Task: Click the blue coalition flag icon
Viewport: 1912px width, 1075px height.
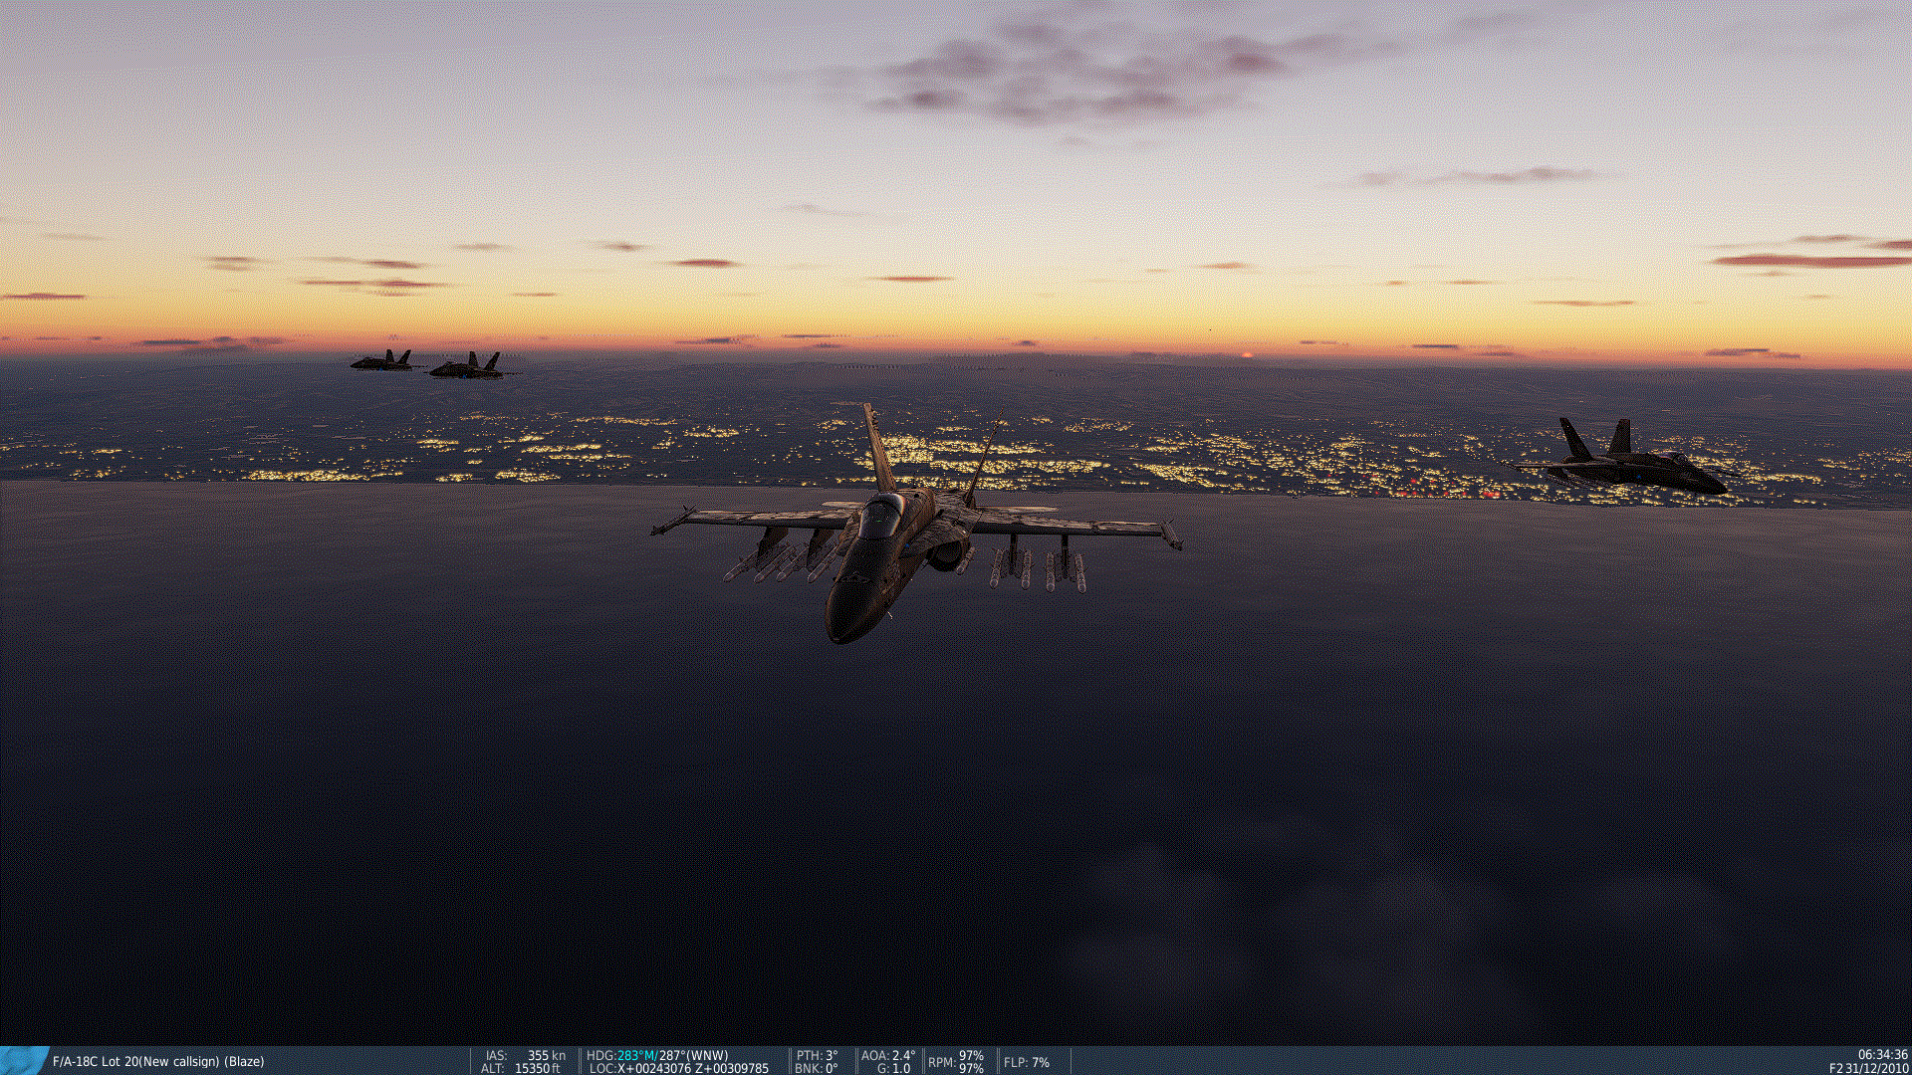Action: click(x=24, y=1060)
